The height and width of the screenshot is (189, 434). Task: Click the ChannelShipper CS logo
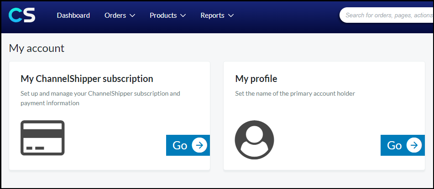click(x=22, y=15)
